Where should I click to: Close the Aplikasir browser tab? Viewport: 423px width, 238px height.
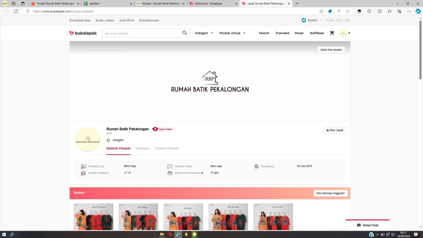point(131,3)
